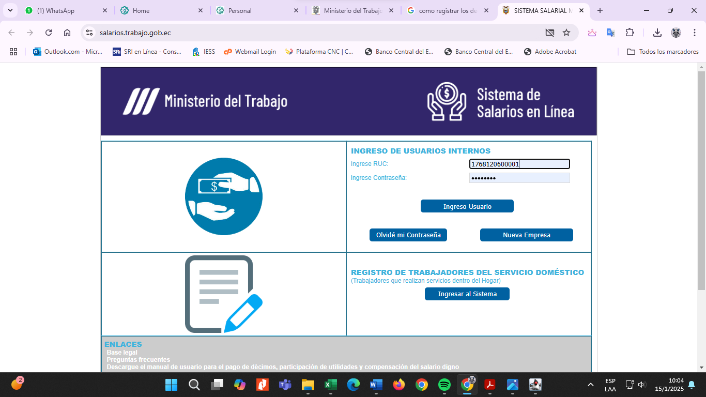Open Excel from the taskbar

[x=331, y=385]
